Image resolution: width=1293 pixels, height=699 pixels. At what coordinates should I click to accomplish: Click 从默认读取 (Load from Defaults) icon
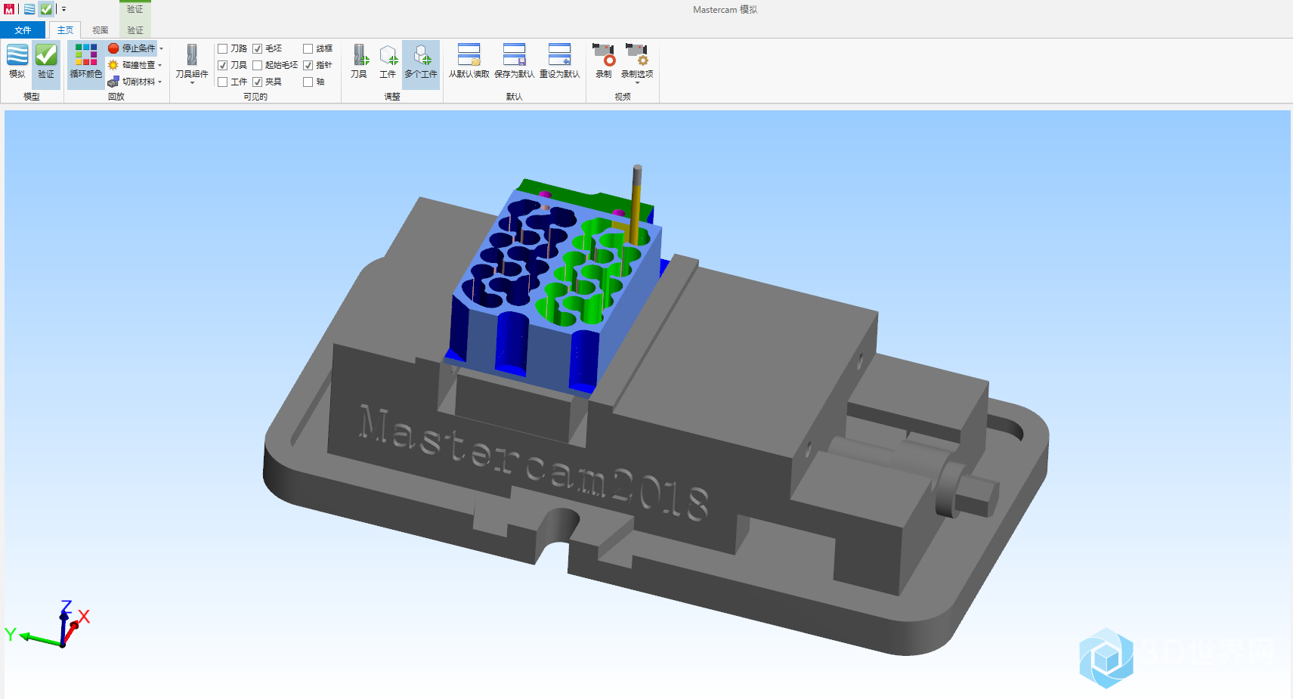469,55
